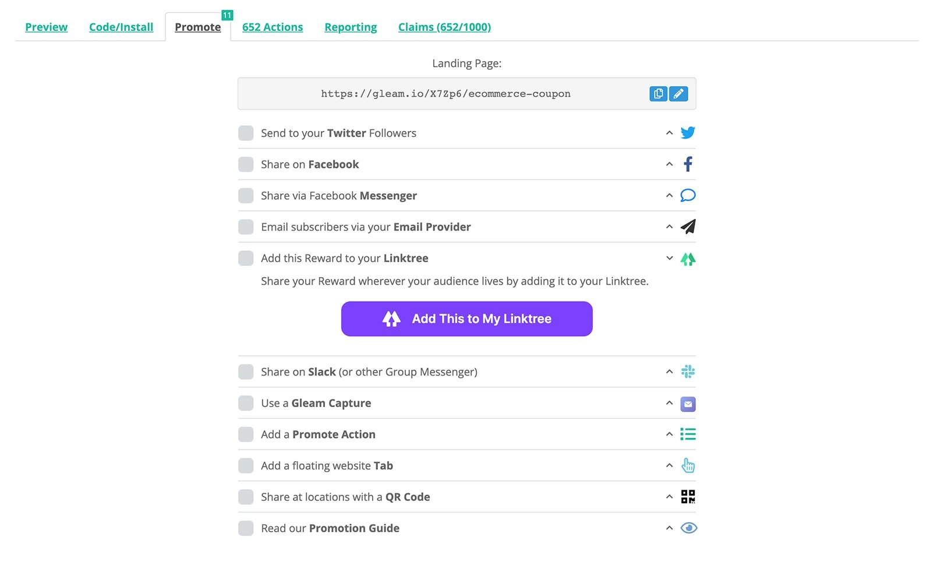Click 'Add a Promote Action' label

coord(318,434)
